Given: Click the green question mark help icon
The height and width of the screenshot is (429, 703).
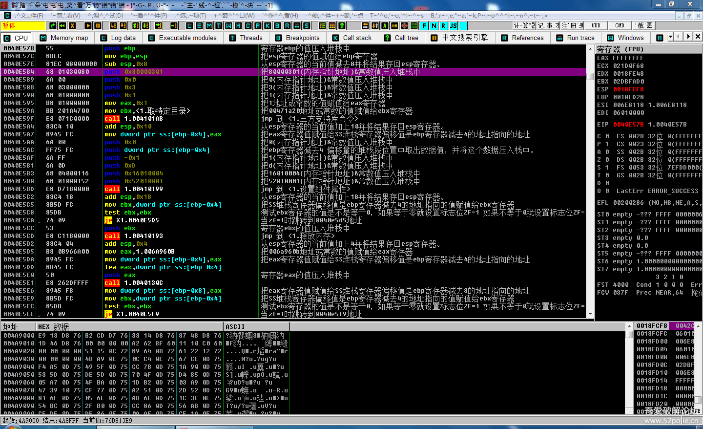Looking at the screenshot, I should (342, 26).
